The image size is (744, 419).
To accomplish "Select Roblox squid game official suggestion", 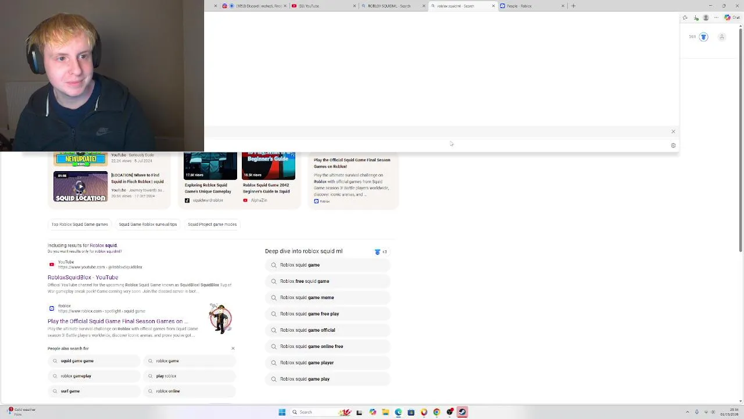I will pos(327,330).
